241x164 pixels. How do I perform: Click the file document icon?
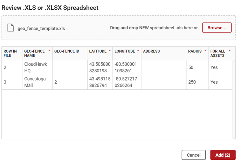(11, 28)
